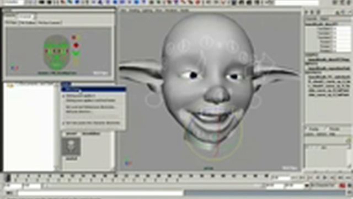This screenshot has width=353, height=199.
Task: Click the current frame marker on timeline
Action: [8, 178]
